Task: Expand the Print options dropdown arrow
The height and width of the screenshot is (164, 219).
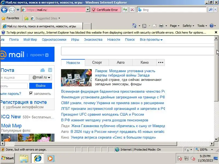Action: click(x=166, y=26)
